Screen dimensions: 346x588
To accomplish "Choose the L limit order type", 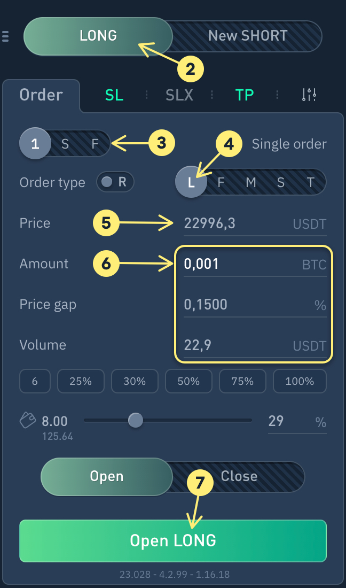I will coord(191,183).
